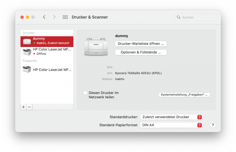236x152 pixels.
Task: Select the dummy printer row
Action: 47,41
